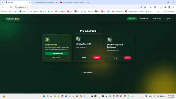Expand the hidden bookmarks chevron
This screenshot has width=176, height=99.
158,12
